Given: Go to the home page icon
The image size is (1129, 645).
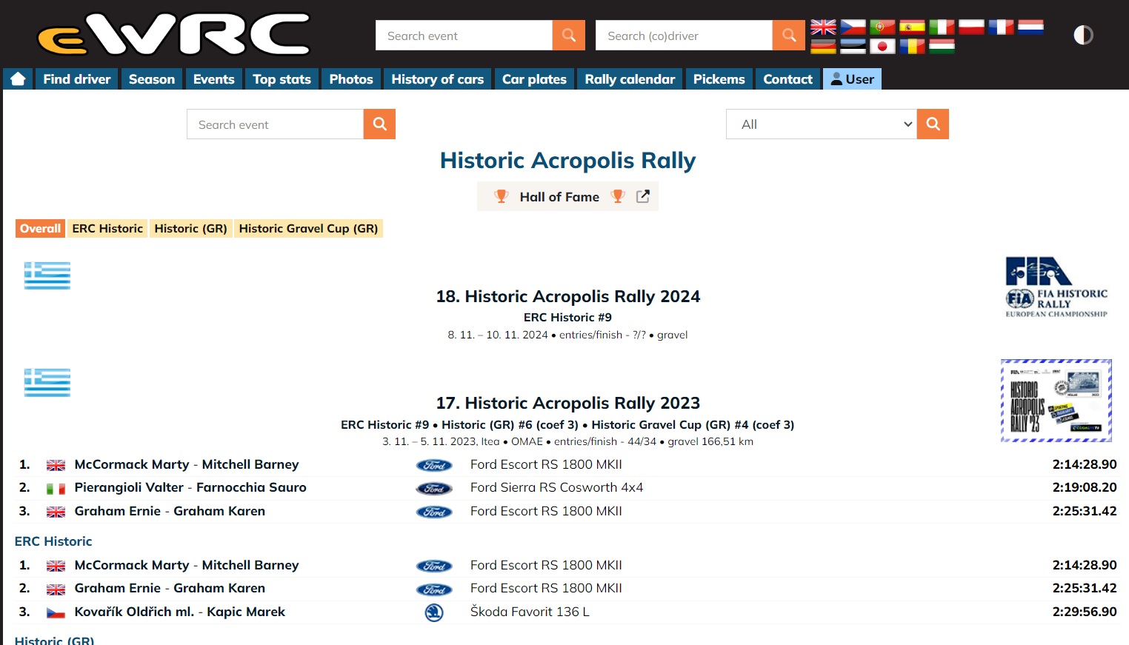Looking at the screenshot, I should (x=19, y=79).
